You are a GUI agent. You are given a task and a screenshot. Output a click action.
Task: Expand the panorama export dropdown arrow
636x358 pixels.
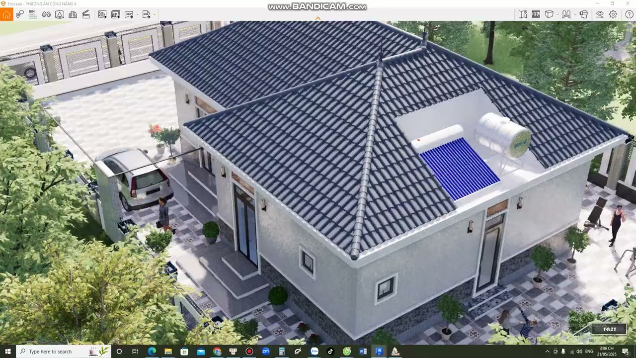137,14
